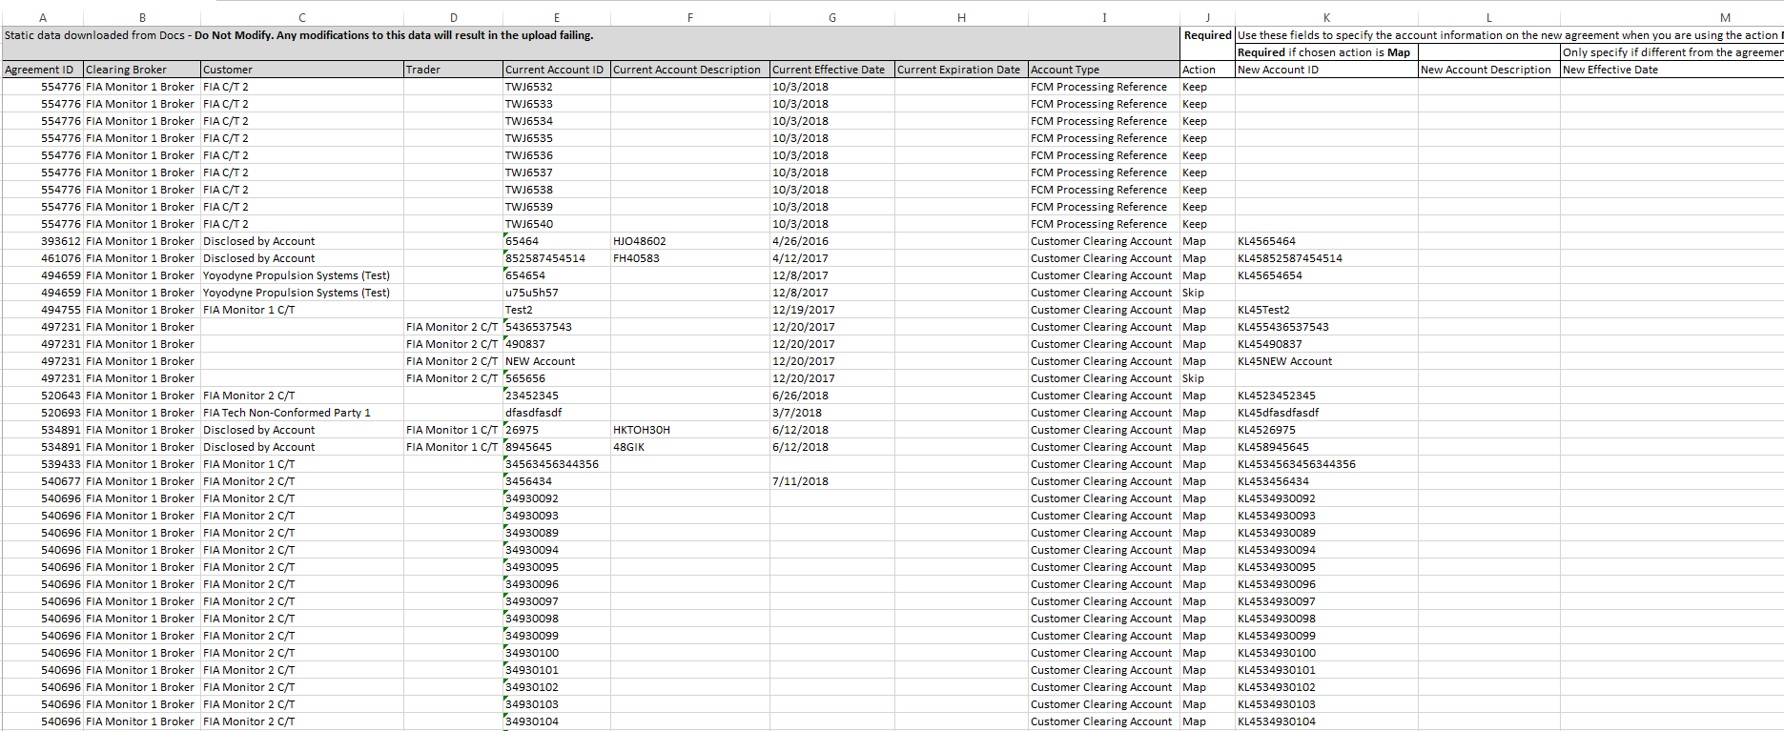1784x731 pixels.
Task: Click the Current Account Description header cell
Action: [x=690, y=70]
